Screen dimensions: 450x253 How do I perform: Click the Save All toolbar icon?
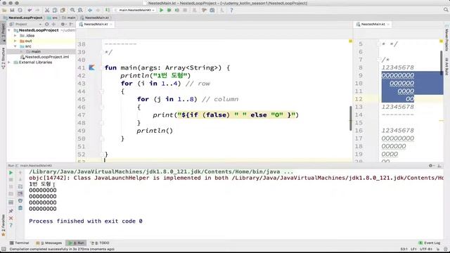(x=12, y=11)
